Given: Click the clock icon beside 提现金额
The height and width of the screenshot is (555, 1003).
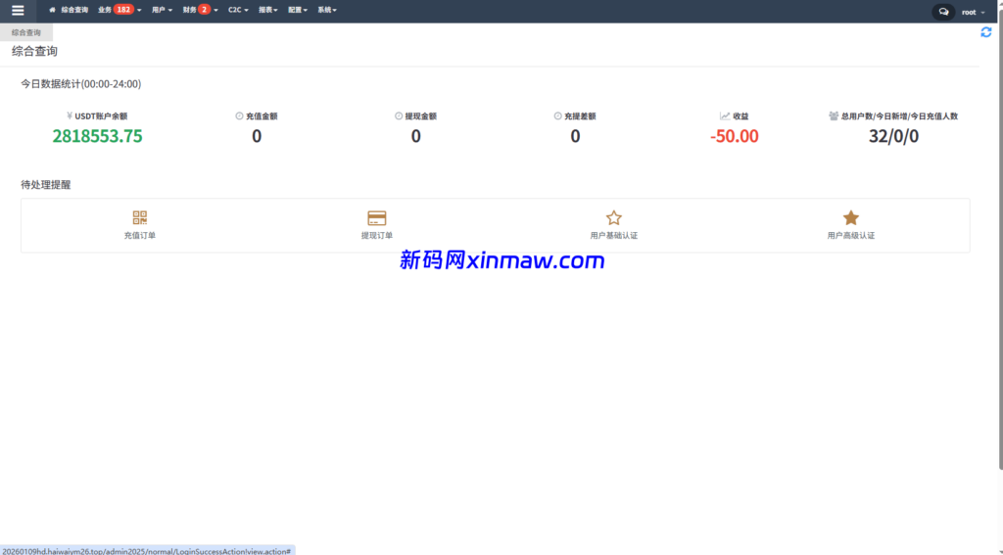Looking at the screenshot, I should click(x=399, y=116).
